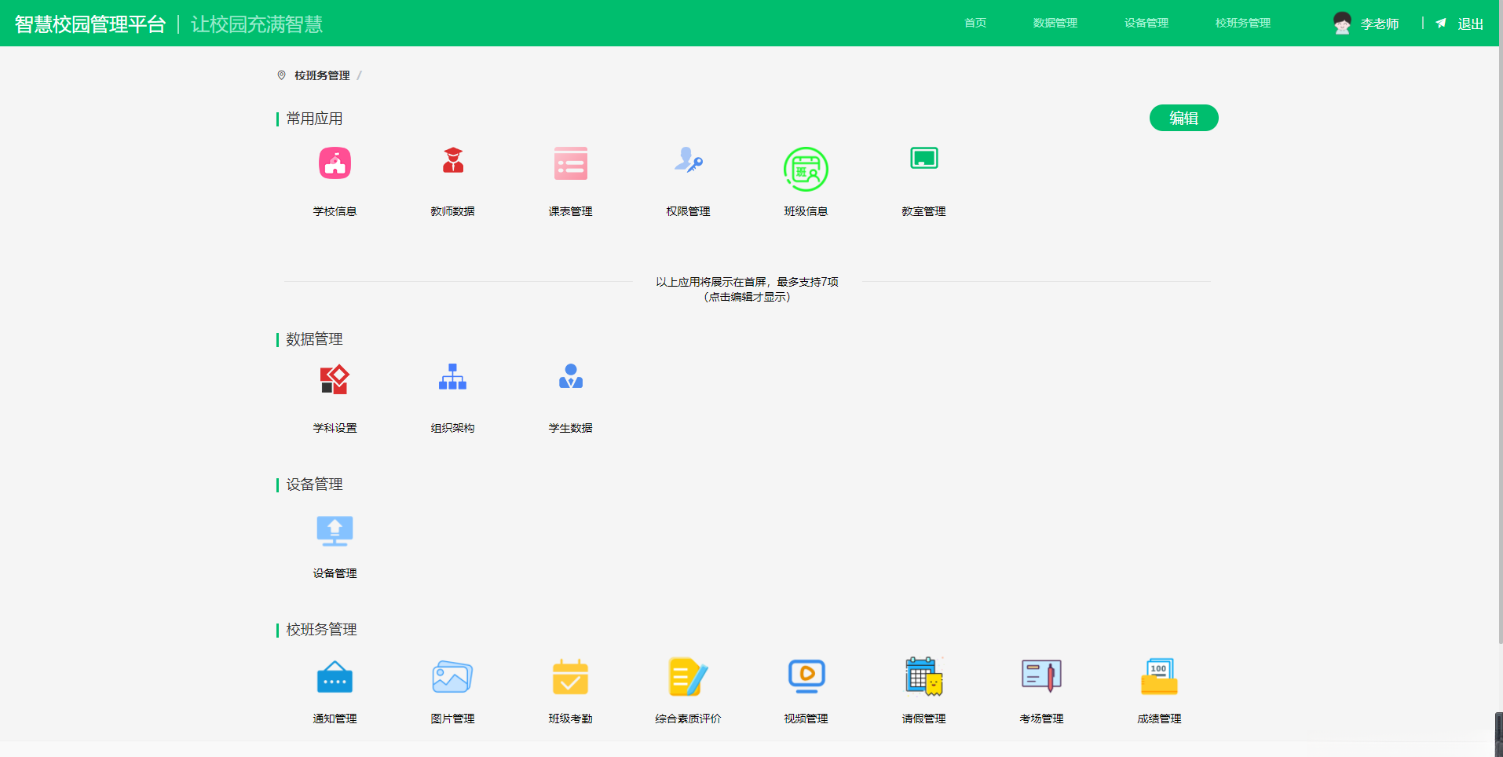Viewport: 1503px width, 757px height.
Task: Open the 班级考勤 calendar check icon
Action: (571, 677)
